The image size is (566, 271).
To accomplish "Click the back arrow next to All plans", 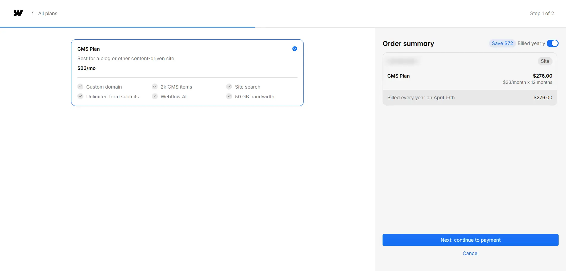I will point(33,13).
